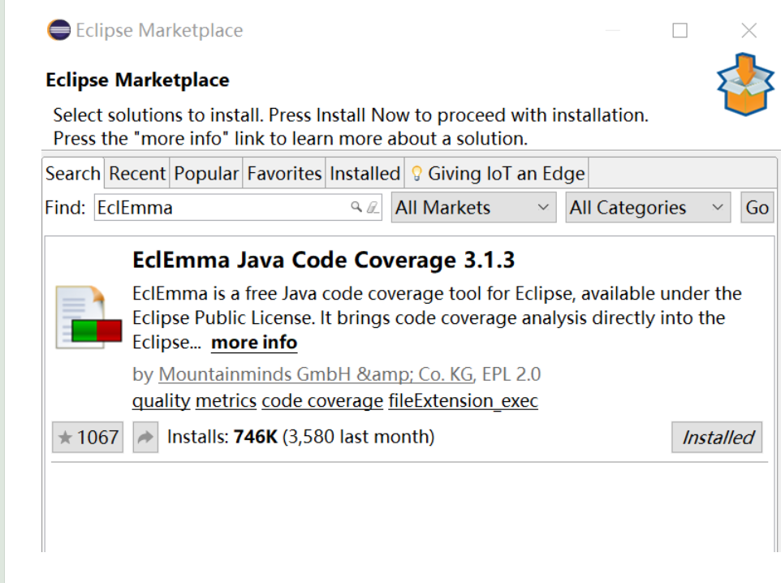
Task: Select the Favorites tab
Action: 284,174
